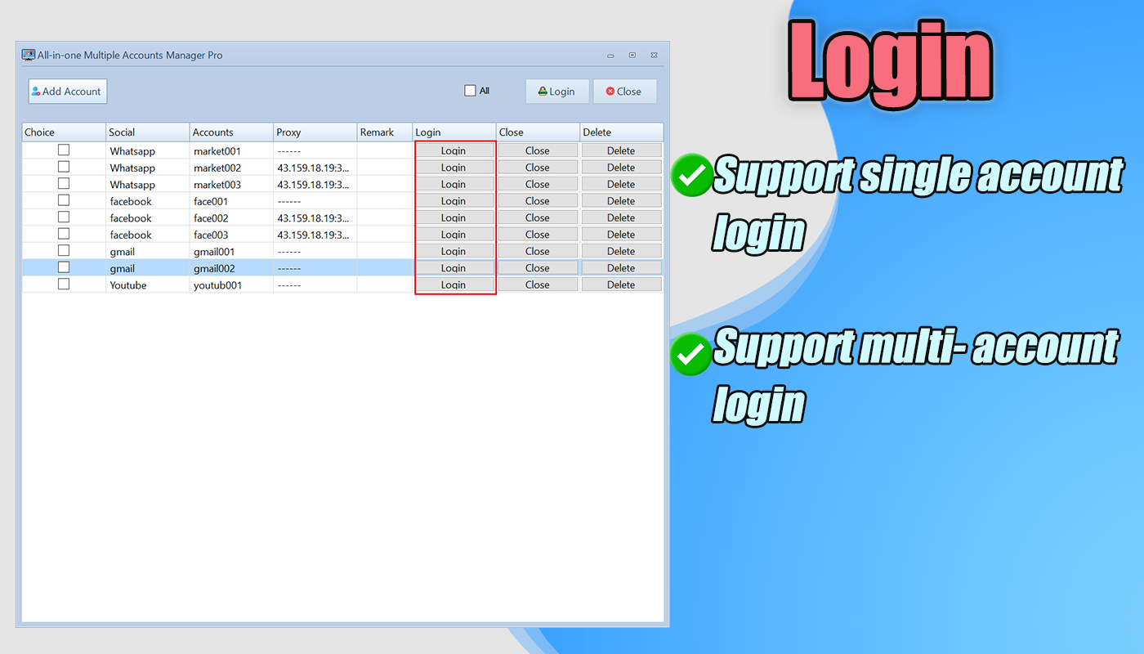Check the Youtube youtub001 row checkbox
Viewport: 1144px width, 654px height.
click(64, 284)
